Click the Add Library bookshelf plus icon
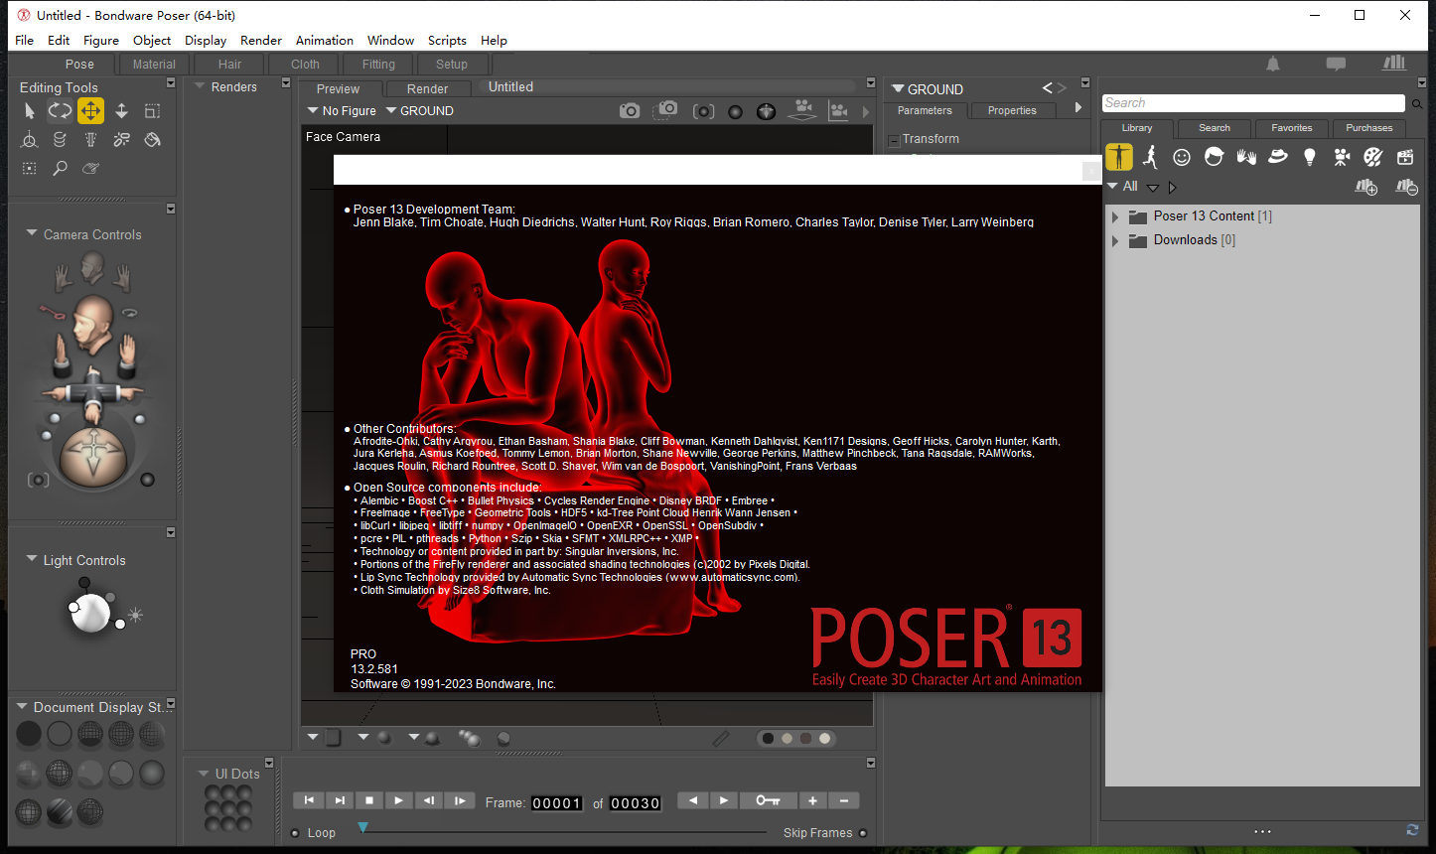 point(1366,187)
